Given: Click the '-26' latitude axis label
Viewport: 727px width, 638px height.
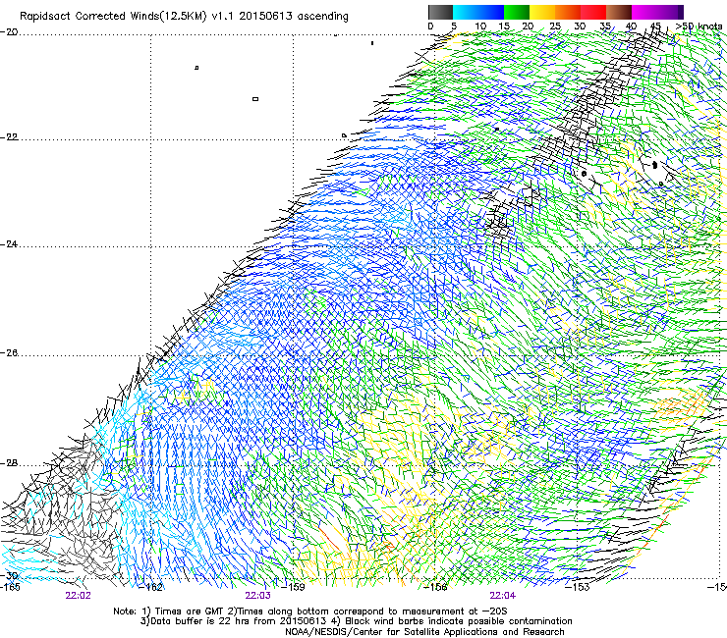Looking at the screenshot, I should coord(9,353).
